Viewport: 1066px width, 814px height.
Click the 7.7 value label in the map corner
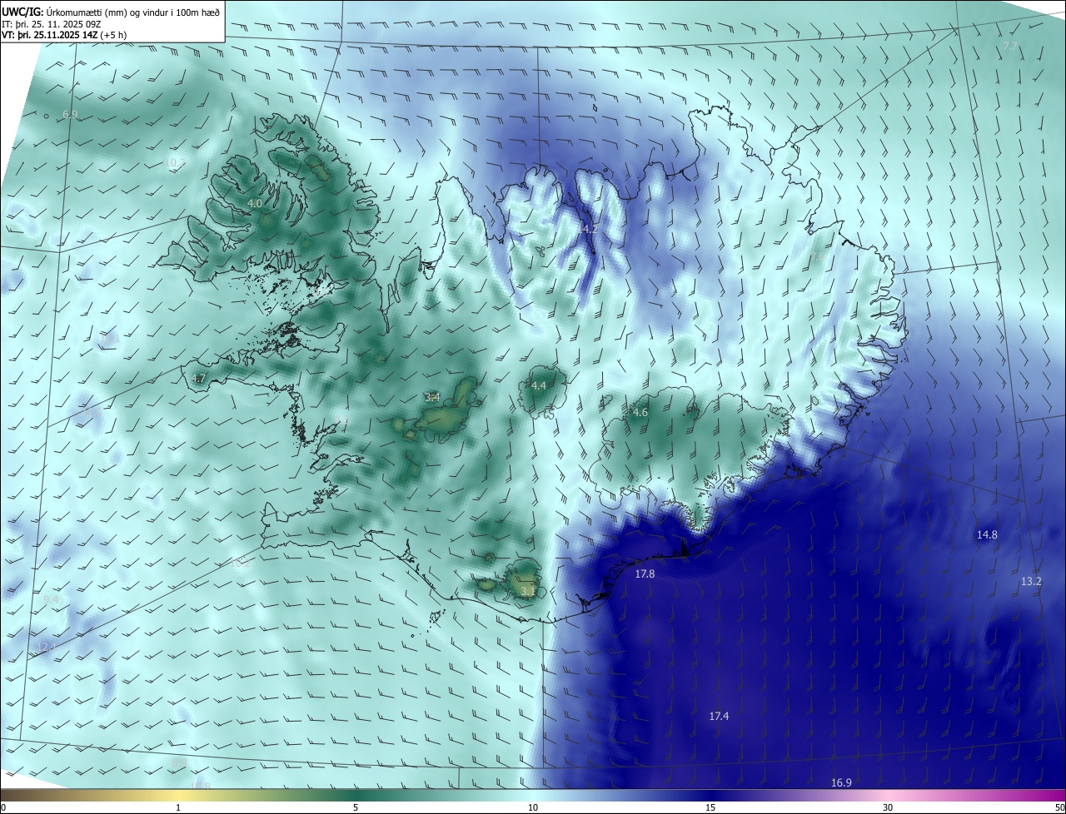(x=1010, y=47)
